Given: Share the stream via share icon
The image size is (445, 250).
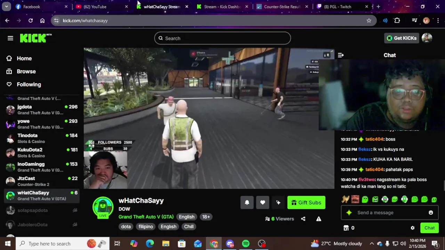Looking at the screenshot, I should tap(303, 219).
